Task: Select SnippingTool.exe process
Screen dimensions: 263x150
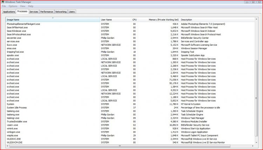Action: 130,52
